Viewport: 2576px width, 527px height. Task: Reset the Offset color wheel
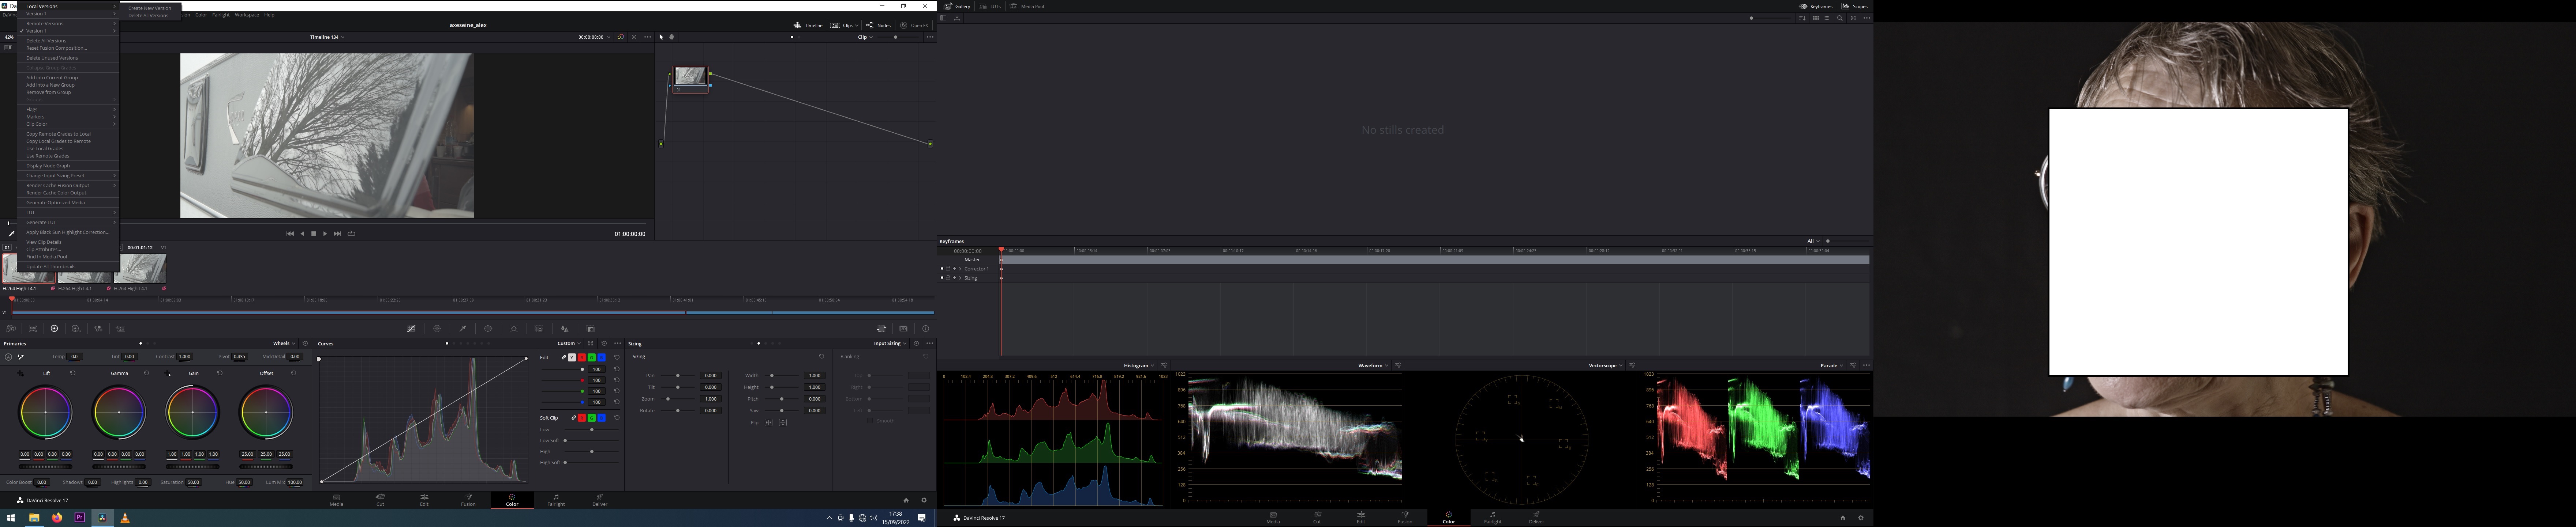point(293,373)
